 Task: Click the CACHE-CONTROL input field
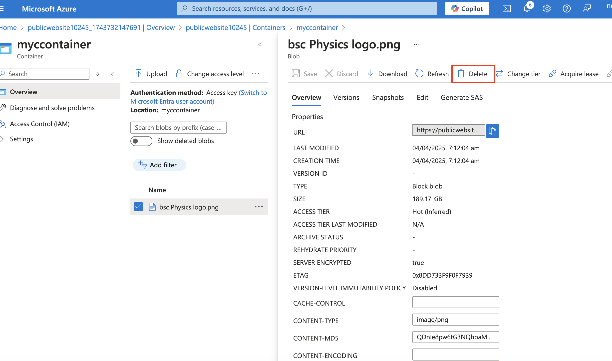coord(456,302)
